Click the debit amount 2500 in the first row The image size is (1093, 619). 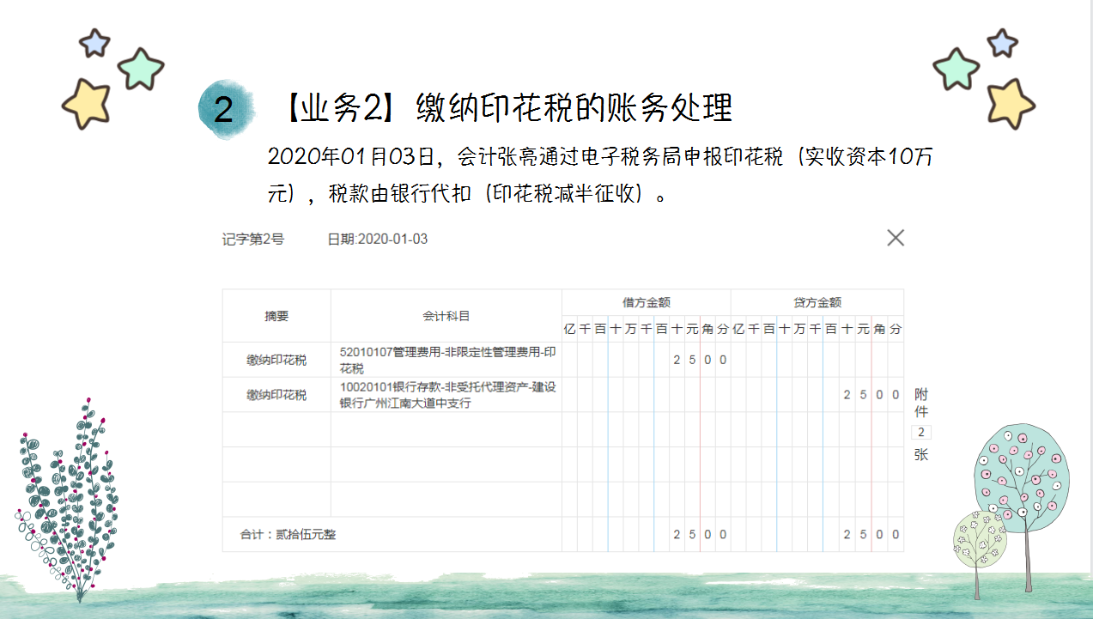point(700,360)
